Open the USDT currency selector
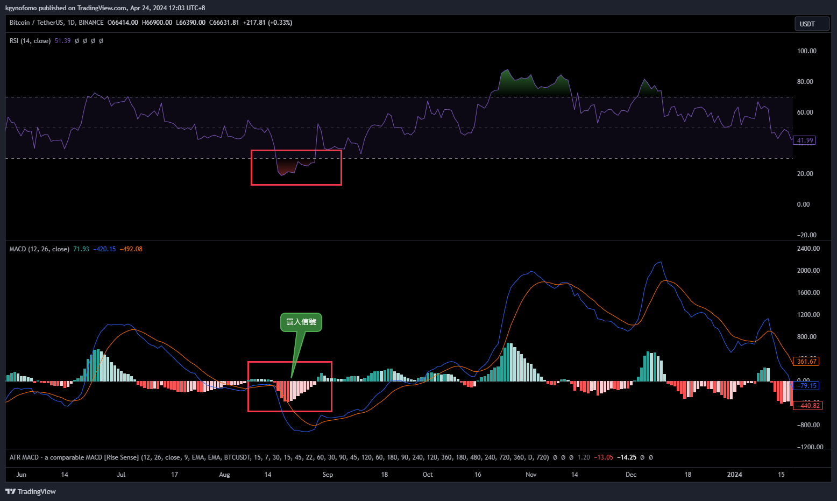This screenshot has width=837, height=501. (812, 24)
